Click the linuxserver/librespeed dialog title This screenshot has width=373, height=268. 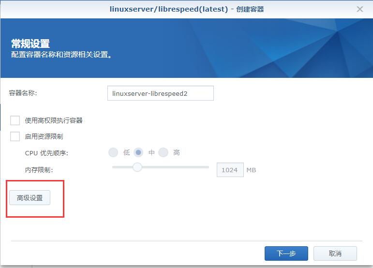tap(187, 9)
